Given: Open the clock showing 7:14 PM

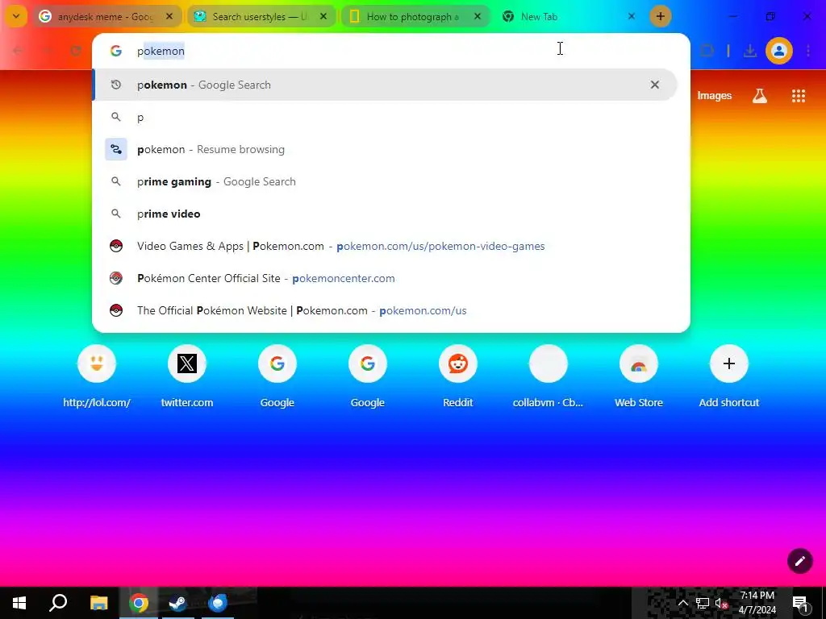Looking at the screenshot, I should (757, 603).
